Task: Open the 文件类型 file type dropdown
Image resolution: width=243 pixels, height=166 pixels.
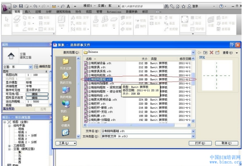Action: coord(193,136)
